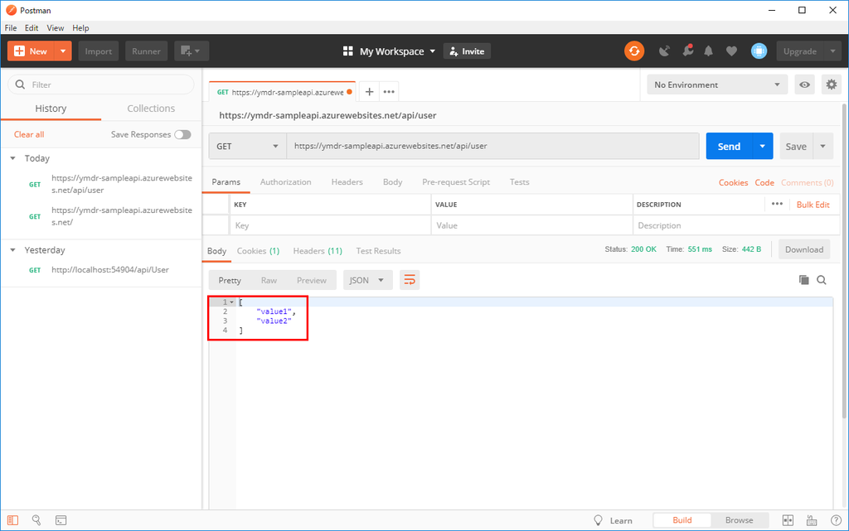Viewport: 849px width, 531px height.
Task: Collapse the Today history group
Action: (13, 158)
